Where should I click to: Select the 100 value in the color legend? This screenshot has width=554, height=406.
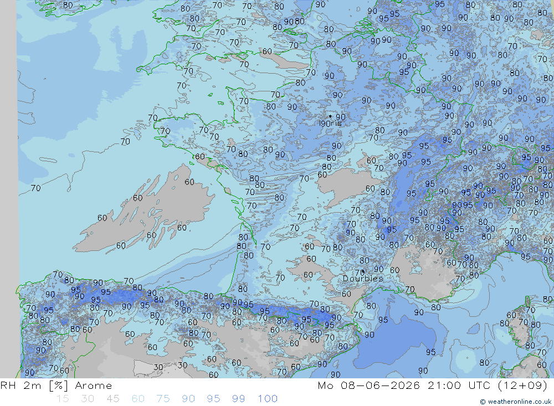(x=268, y=399)
